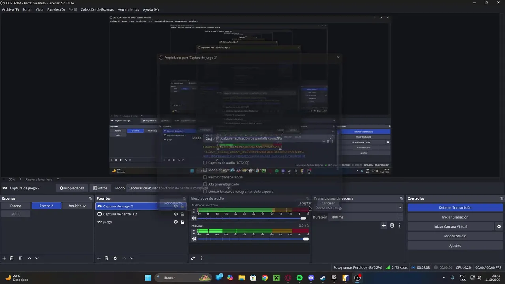Start virtual camera with Iniciar Cámara Virtual
505x284 pixels.
point(450,226)
